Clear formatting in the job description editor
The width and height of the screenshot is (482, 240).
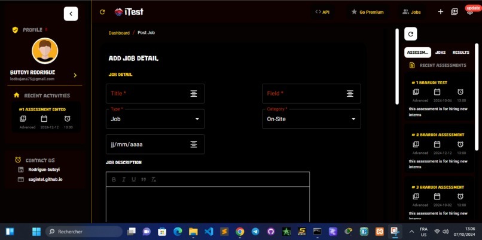(x=154, y=180)
